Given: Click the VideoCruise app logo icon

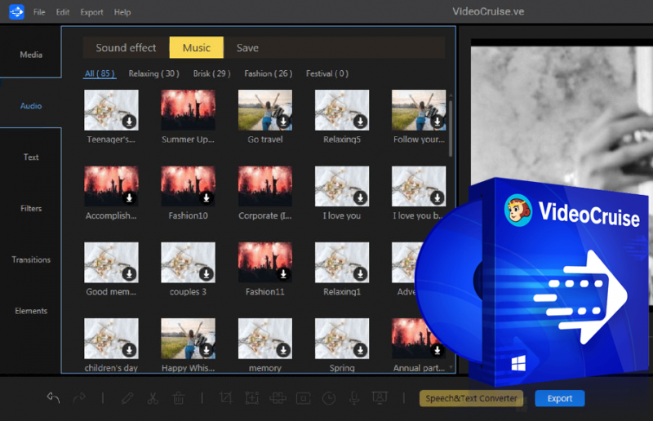Looking at the screenshot, I should [x=16, y=11].
